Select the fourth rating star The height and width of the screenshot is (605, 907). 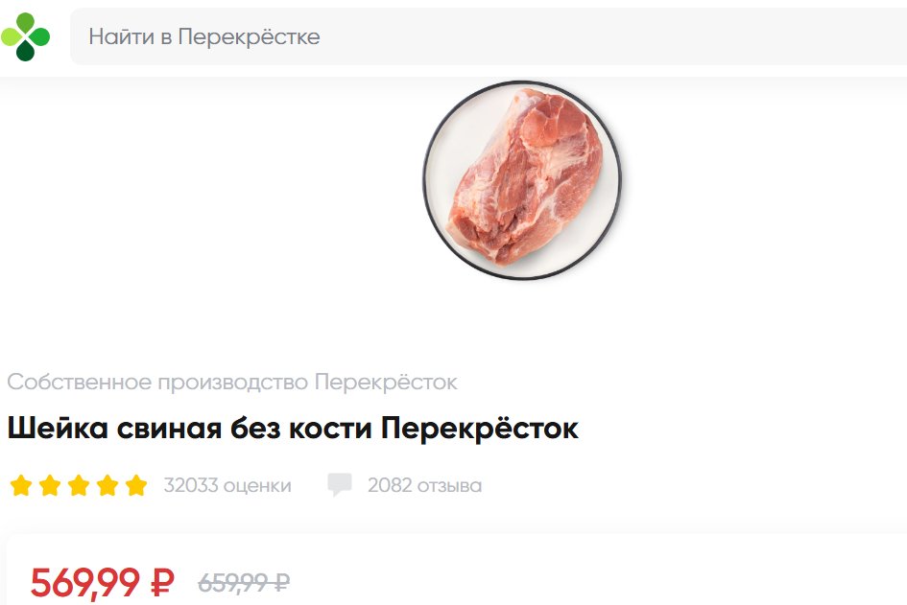[x=107, y=485]
